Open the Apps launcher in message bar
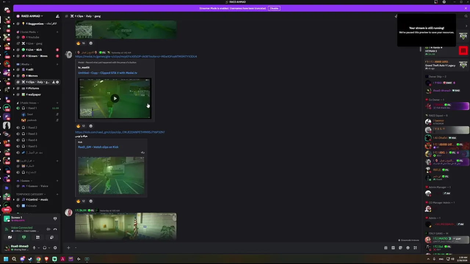 (415, 248)
